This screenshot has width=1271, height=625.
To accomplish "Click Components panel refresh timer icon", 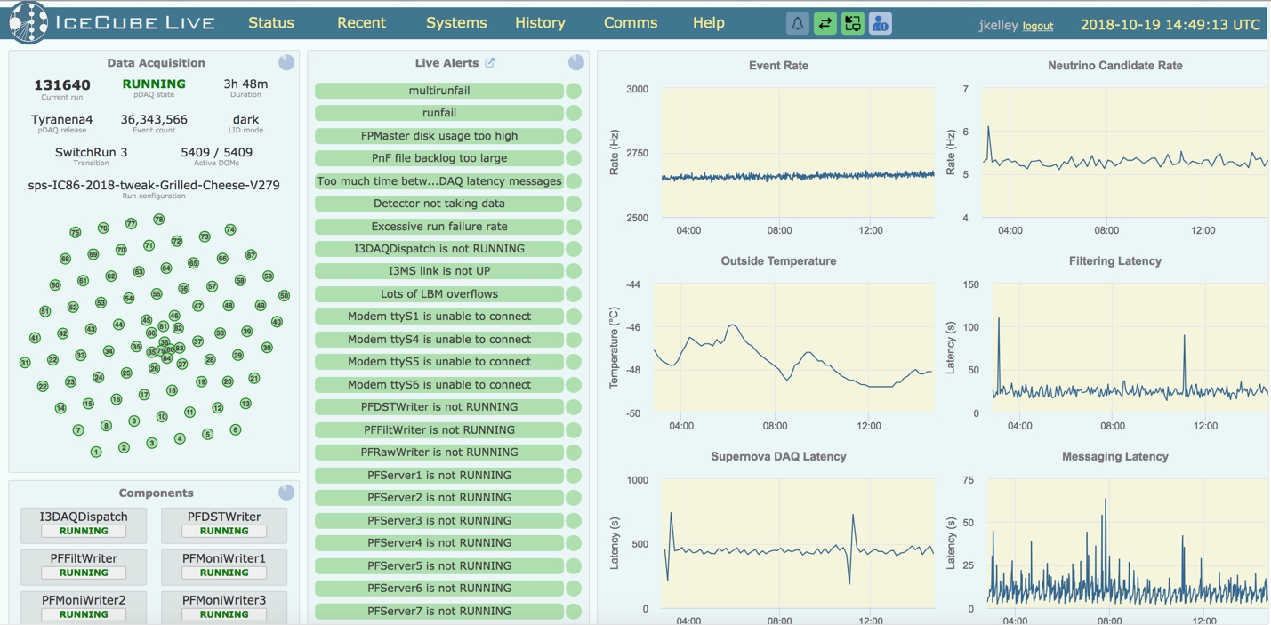I will tap(286, 493).
